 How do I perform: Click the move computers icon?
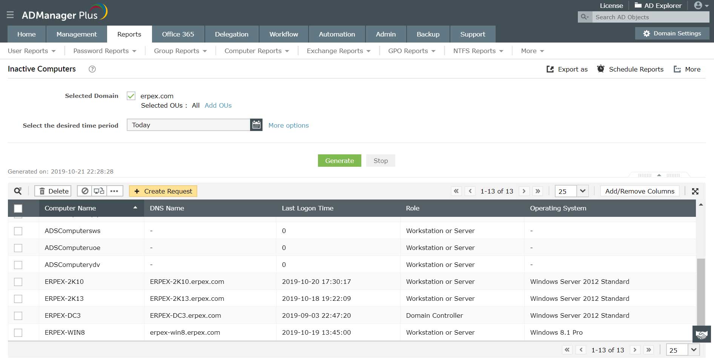99,191
